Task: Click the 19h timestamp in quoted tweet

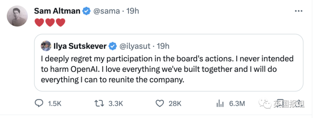Action: pos(163,47)
